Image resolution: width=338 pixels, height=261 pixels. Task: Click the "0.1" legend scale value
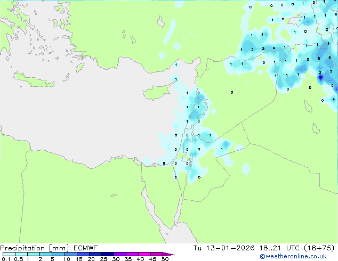pyautogui.click(x=6, y=259)
